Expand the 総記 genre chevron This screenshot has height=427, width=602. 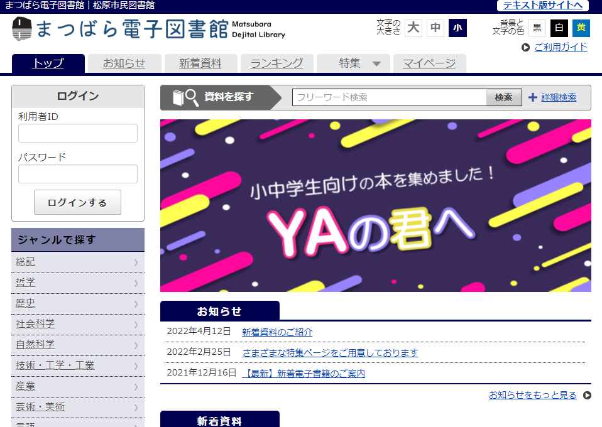pos(136,262)
